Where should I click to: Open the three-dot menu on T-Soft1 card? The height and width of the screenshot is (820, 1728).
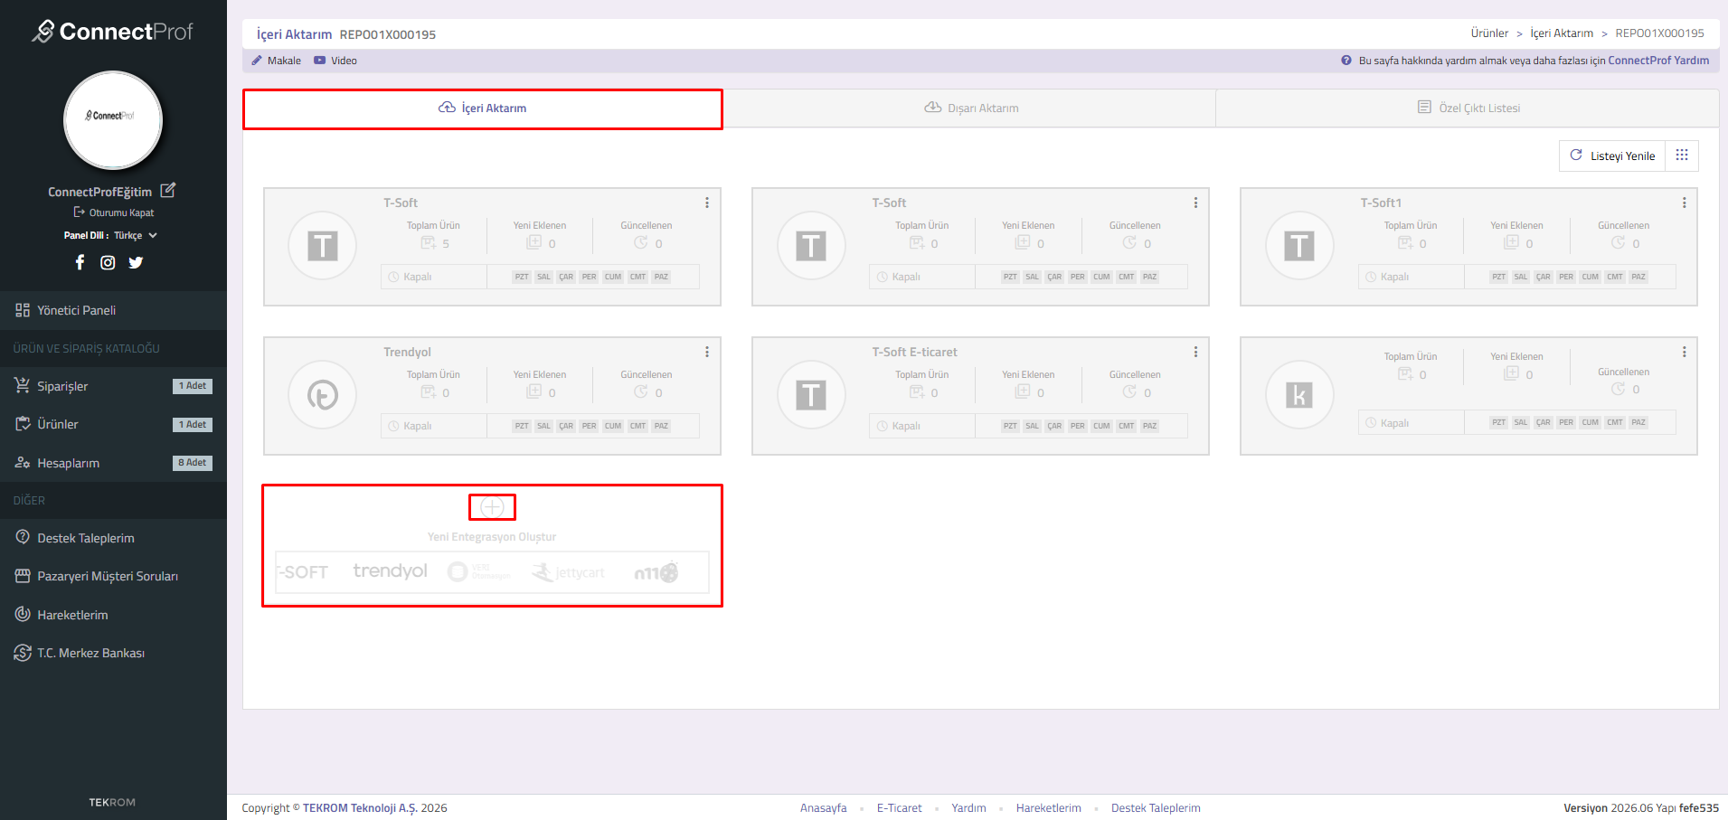(1684, 203)
